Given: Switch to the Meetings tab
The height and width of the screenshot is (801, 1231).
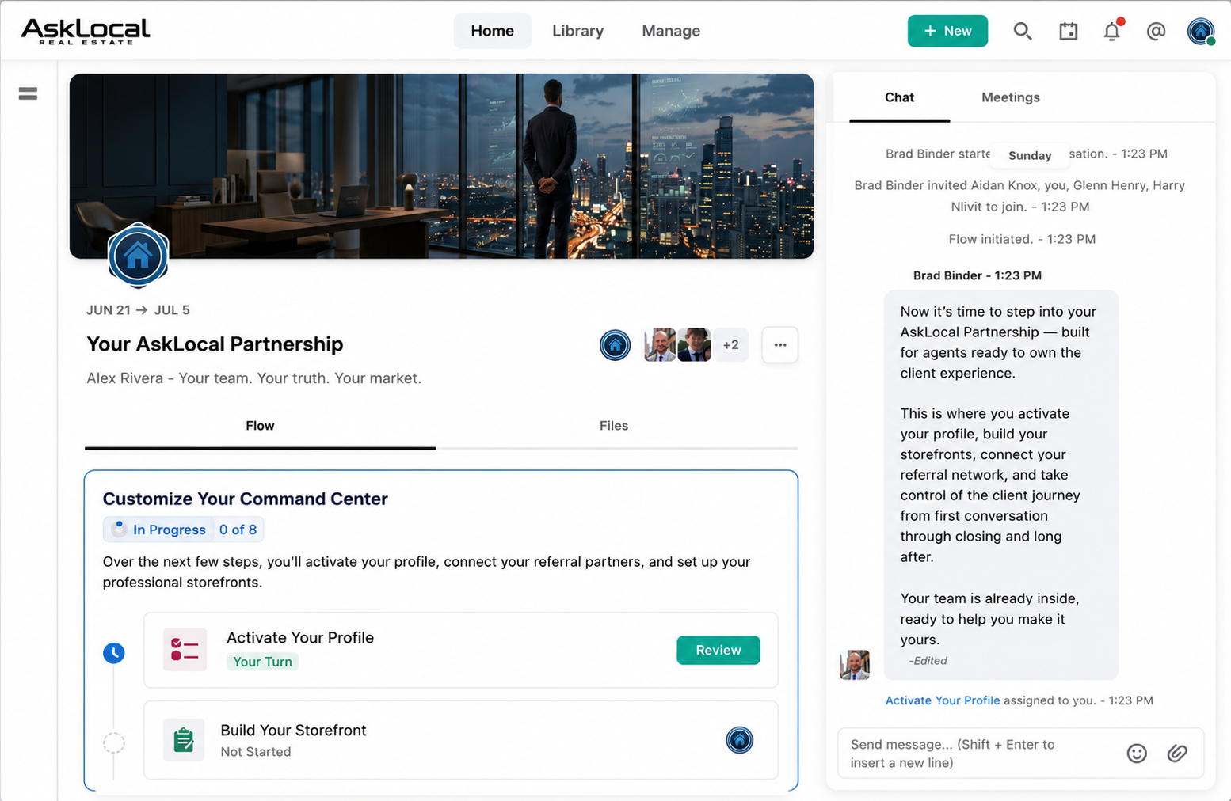Looking at the screenshot, I should (1010, 97).
